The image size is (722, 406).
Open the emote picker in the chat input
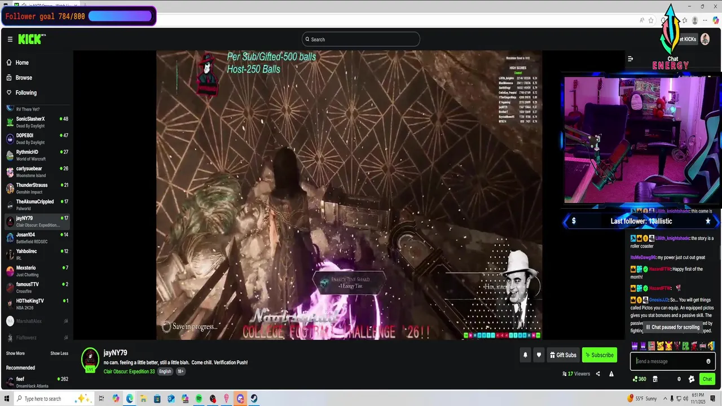(x=708, y=361)
